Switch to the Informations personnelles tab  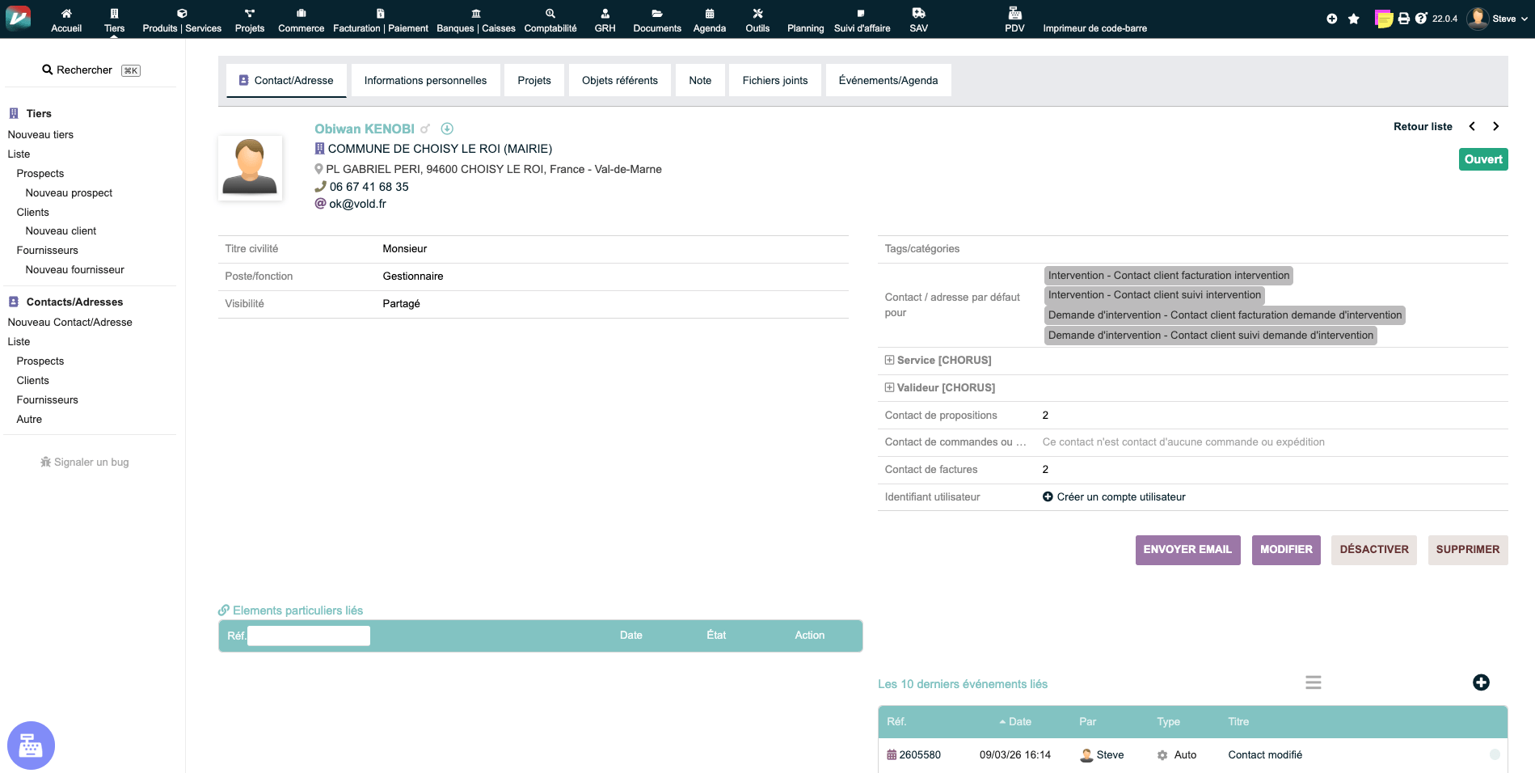tap(425, 81)
